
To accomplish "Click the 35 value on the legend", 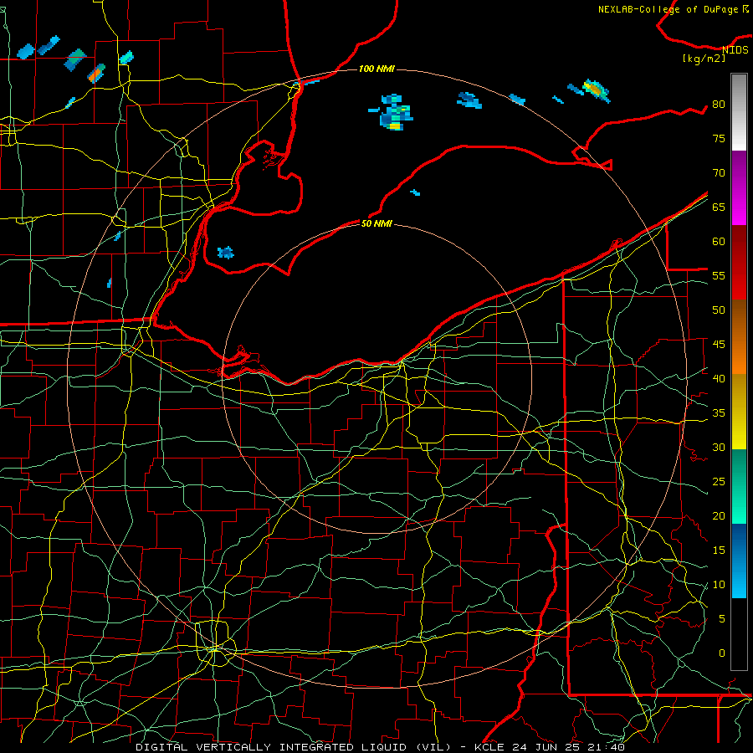I will (x=719, y=413).
